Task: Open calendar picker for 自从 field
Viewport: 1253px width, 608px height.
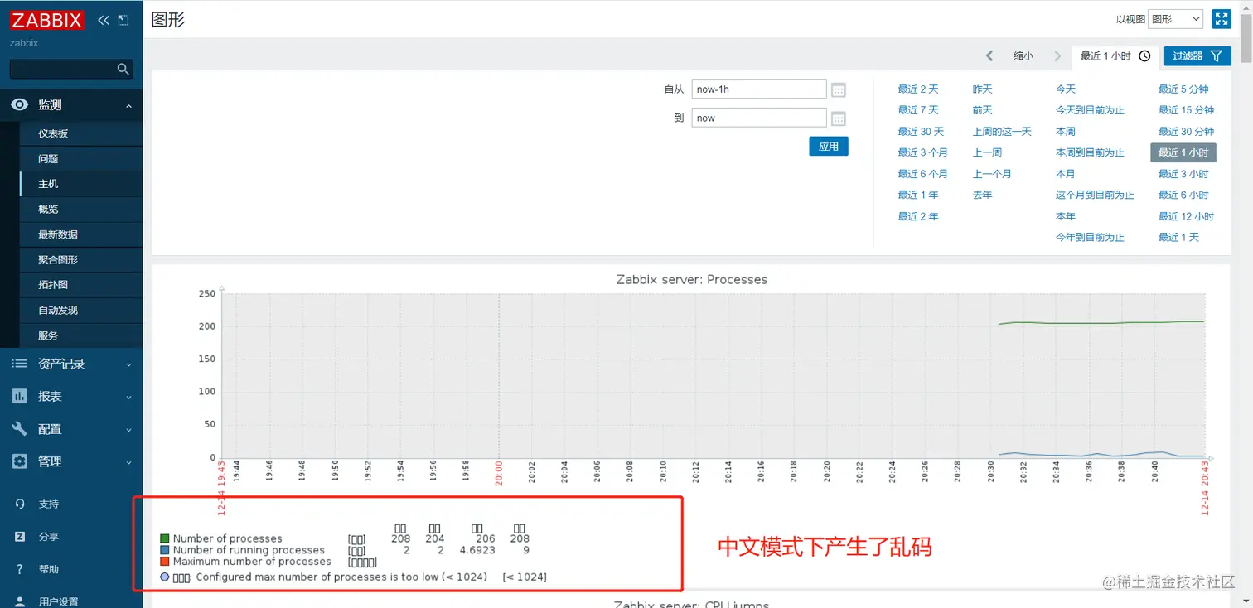Action: tap(839, 89)
